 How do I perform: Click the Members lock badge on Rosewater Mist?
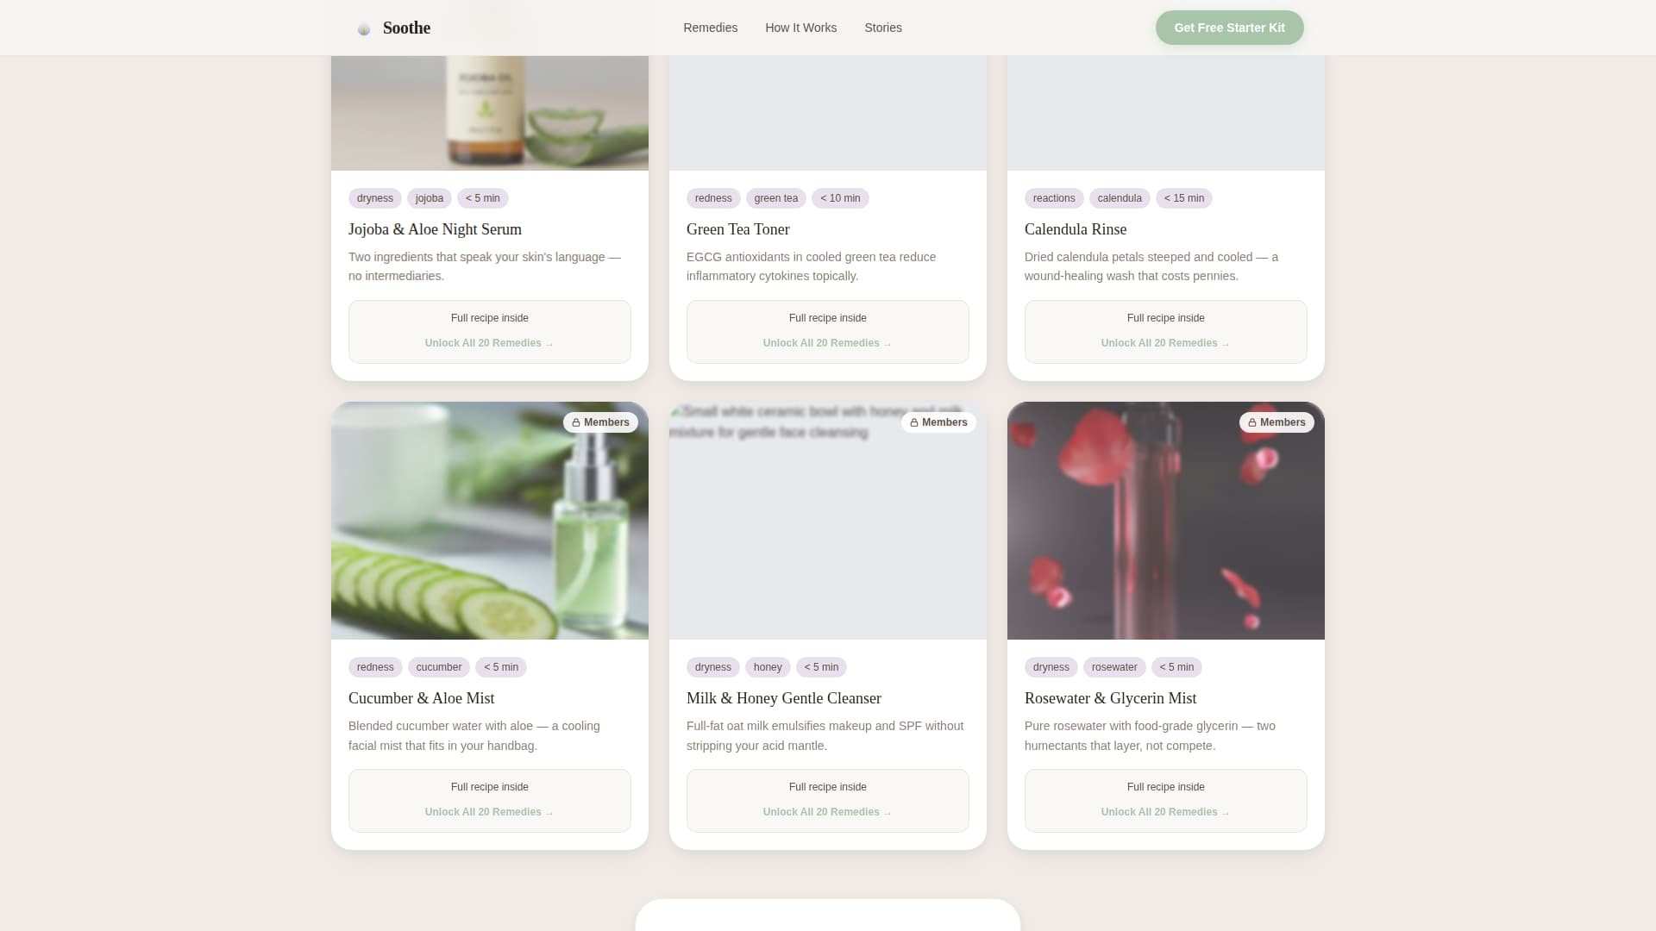1276,422
